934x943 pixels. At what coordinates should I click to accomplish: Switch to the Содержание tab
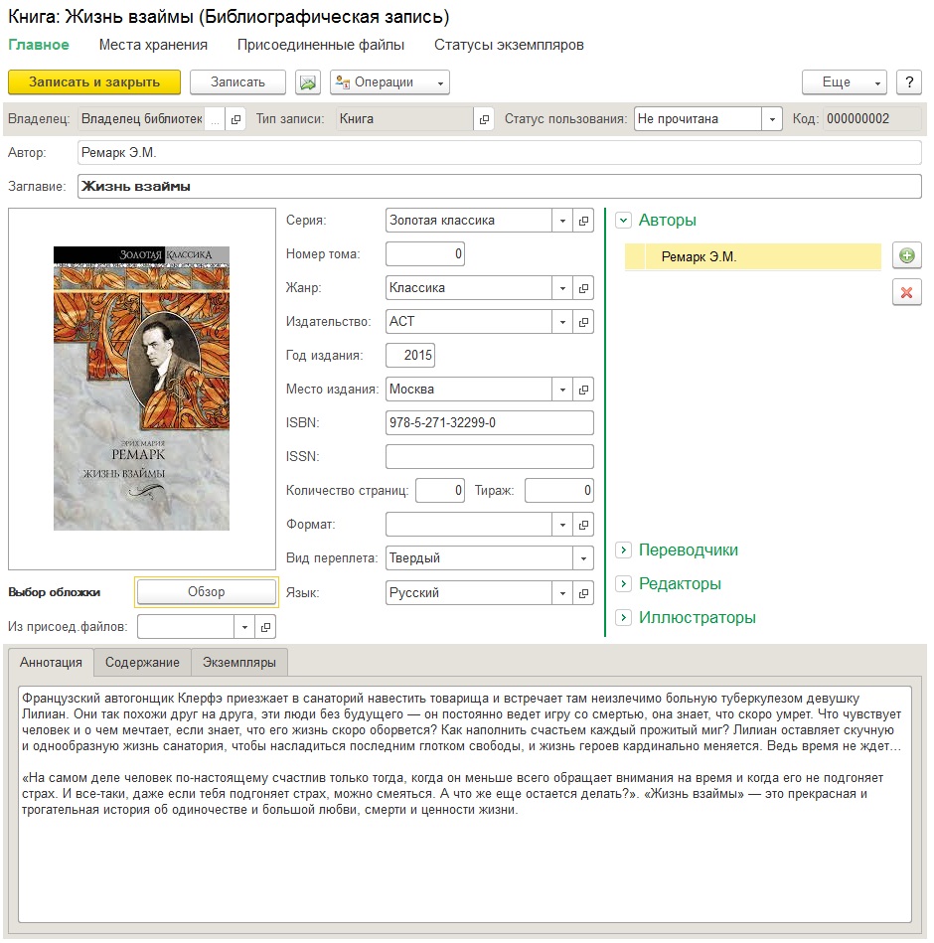[142, 662]
